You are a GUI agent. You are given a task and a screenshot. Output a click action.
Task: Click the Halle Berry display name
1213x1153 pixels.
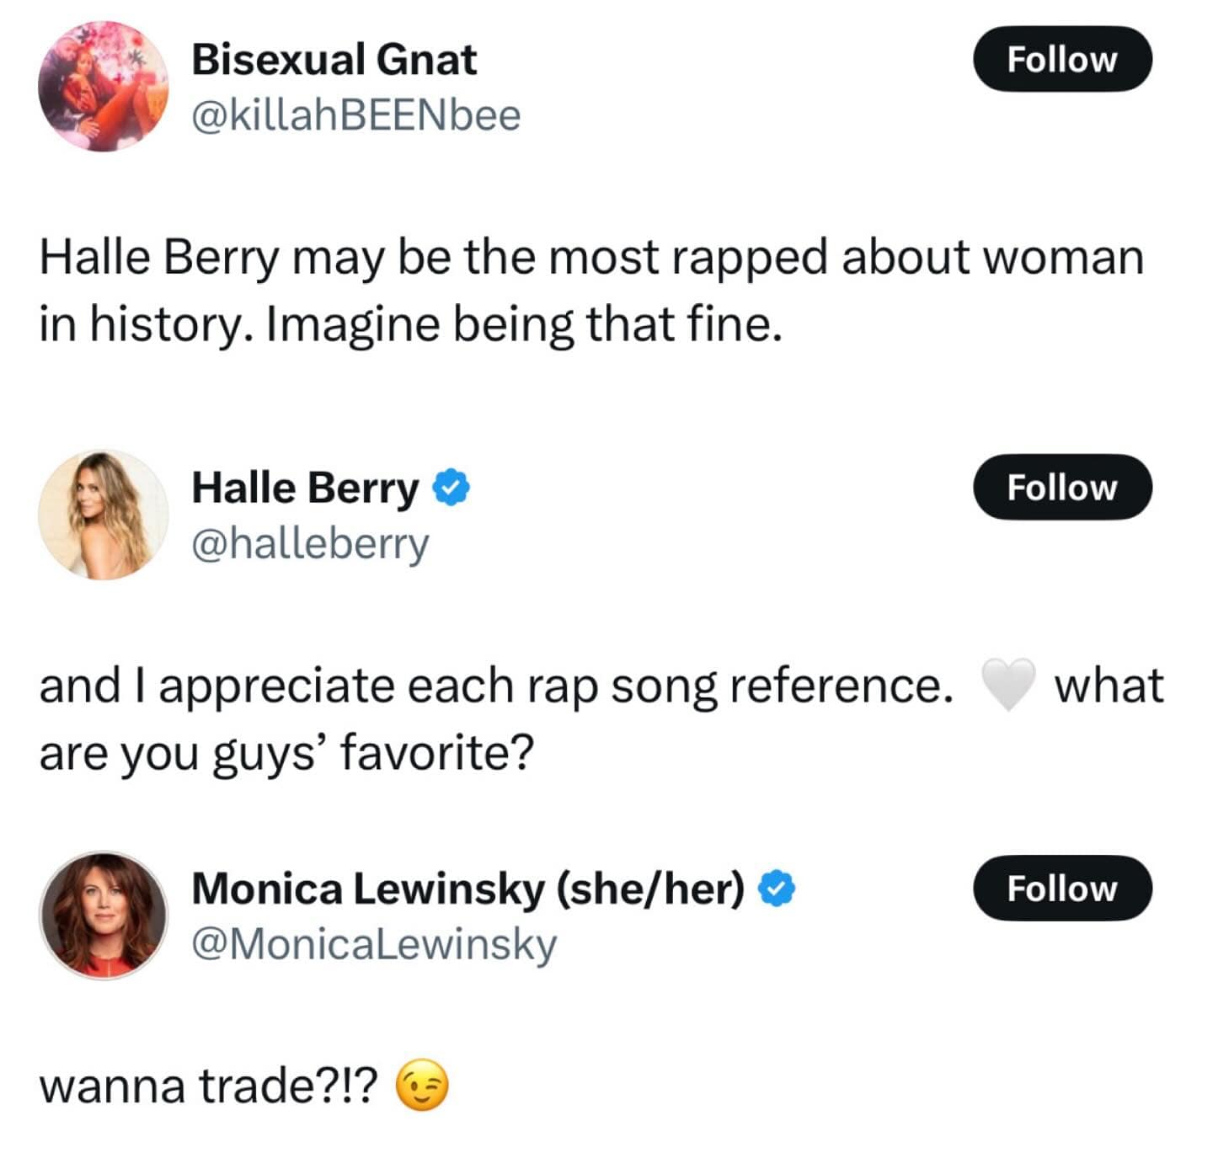307,487
